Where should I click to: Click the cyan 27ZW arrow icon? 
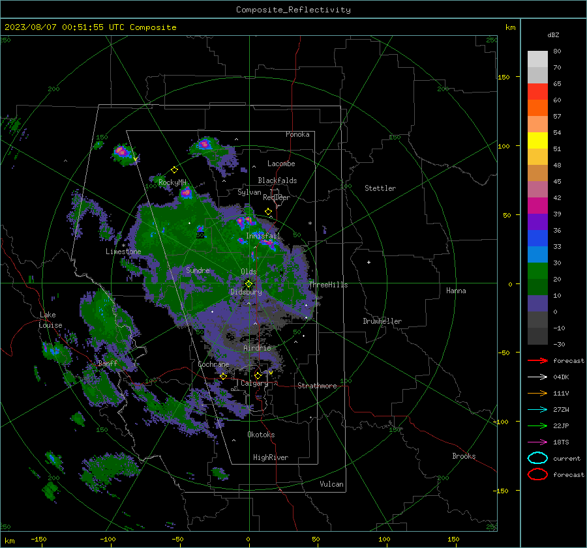coord(537,410)
